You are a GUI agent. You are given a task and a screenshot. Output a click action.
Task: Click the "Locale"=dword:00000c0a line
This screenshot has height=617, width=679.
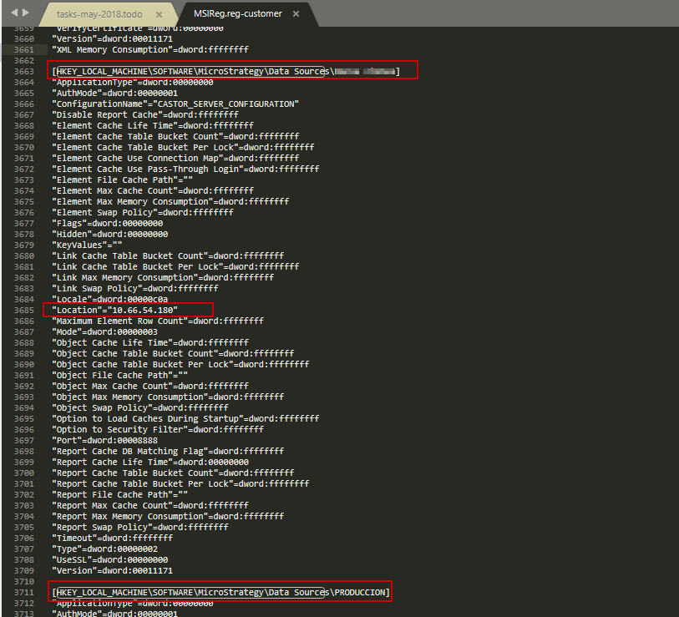[110, 299]
